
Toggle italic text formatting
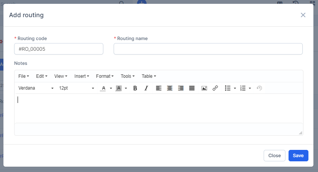click(146, 88)
